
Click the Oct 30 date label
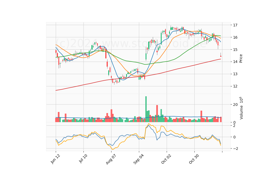click(194, 159)
